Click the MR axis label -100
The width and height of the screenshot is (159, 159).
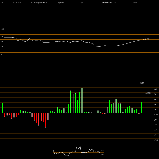(156, 140)
